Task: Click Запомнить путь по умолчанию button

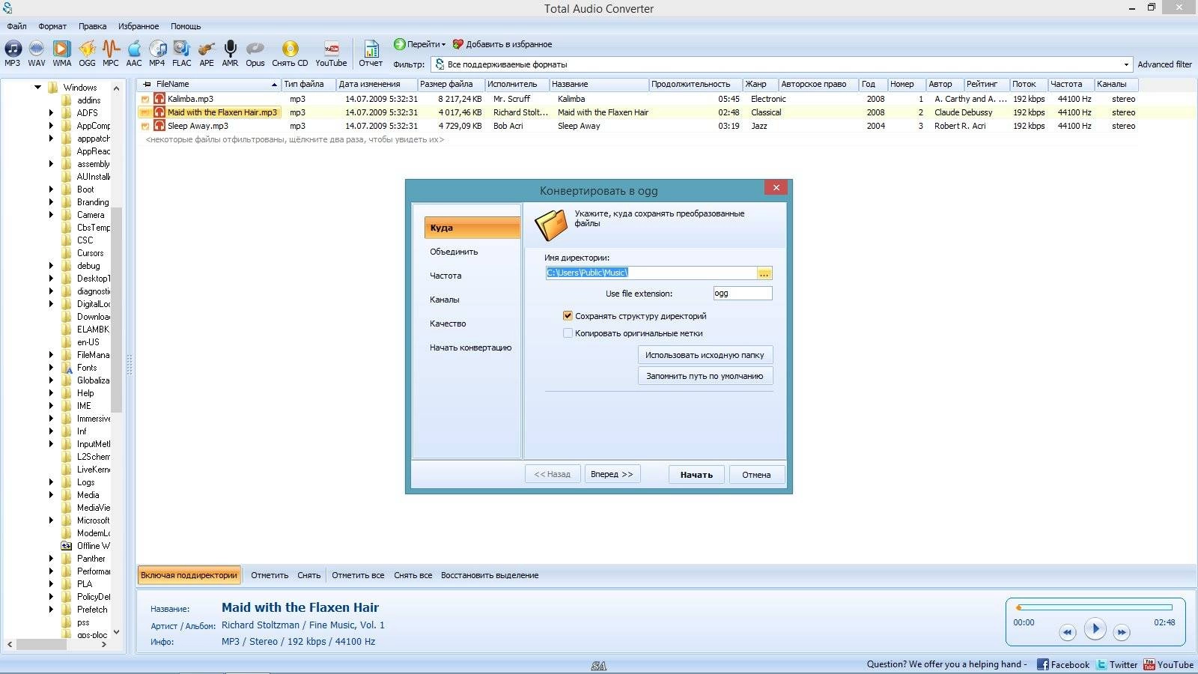Action: coord(705,376)
